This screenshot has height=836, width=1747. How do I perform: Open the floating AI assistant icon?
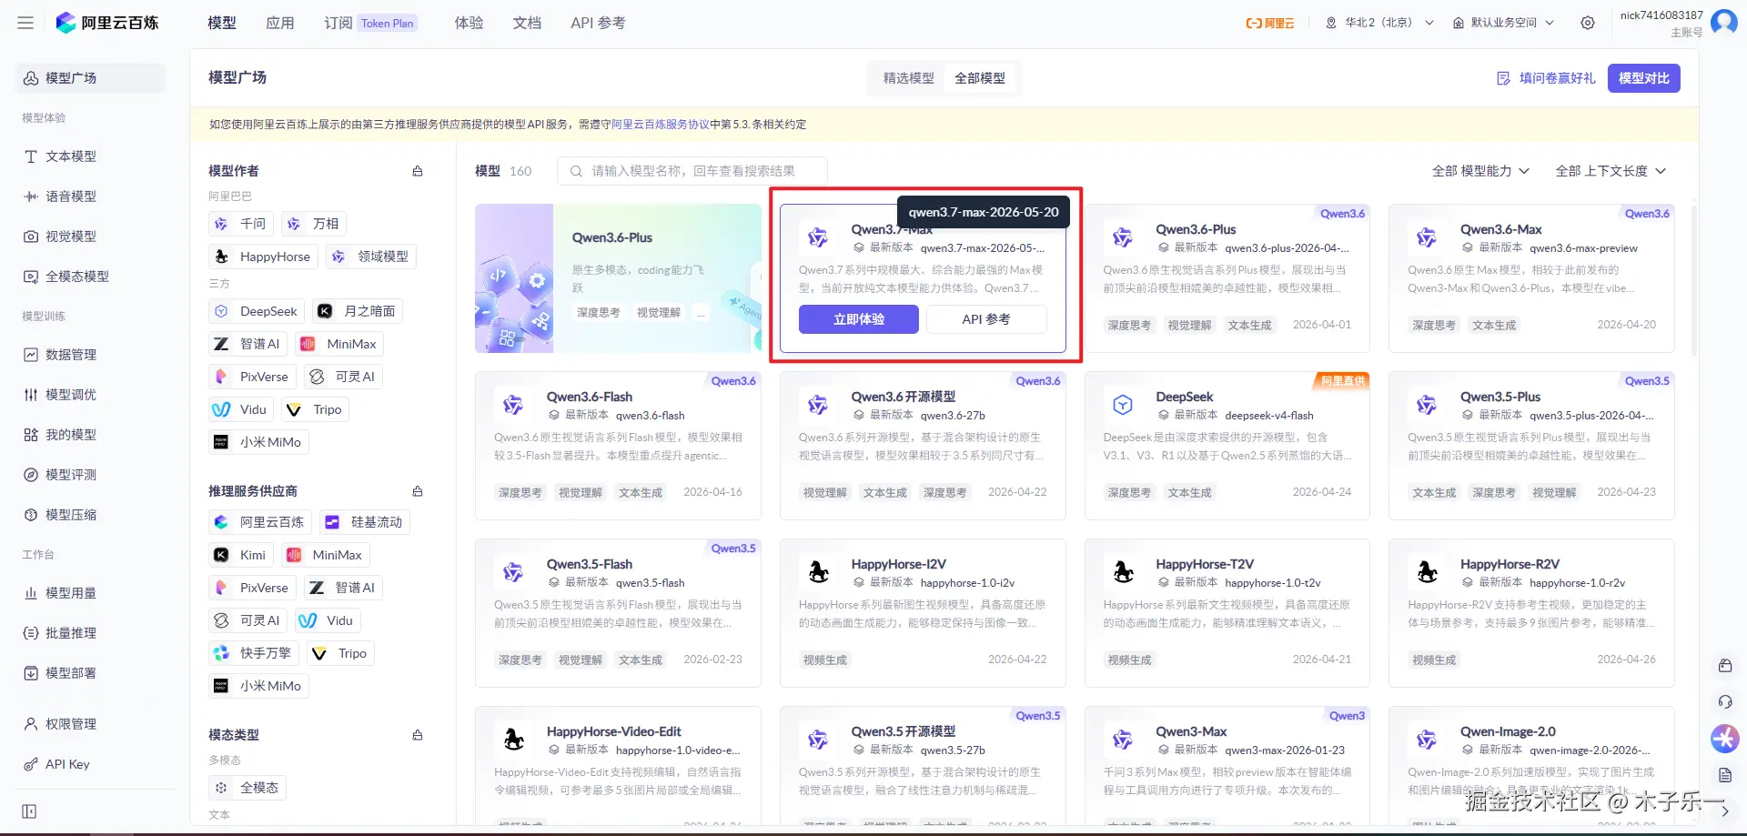coord(1724,739)
